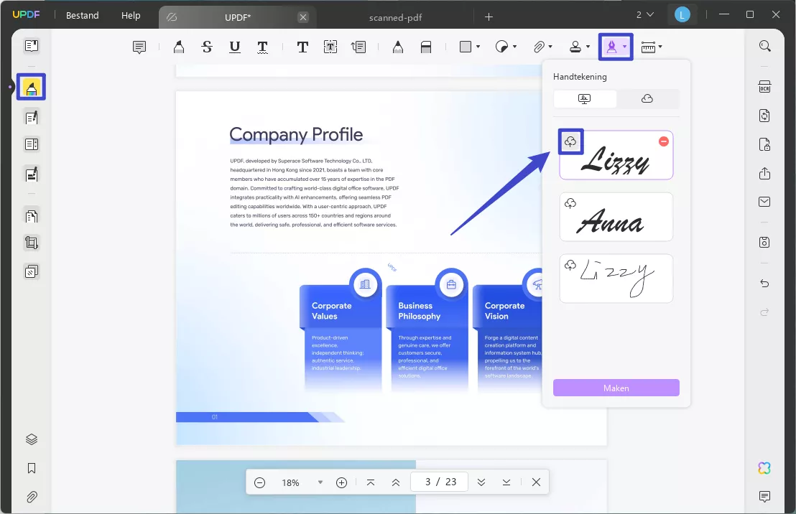Select the Underline tool
This screenshot has height=514, width=796.
234,47
